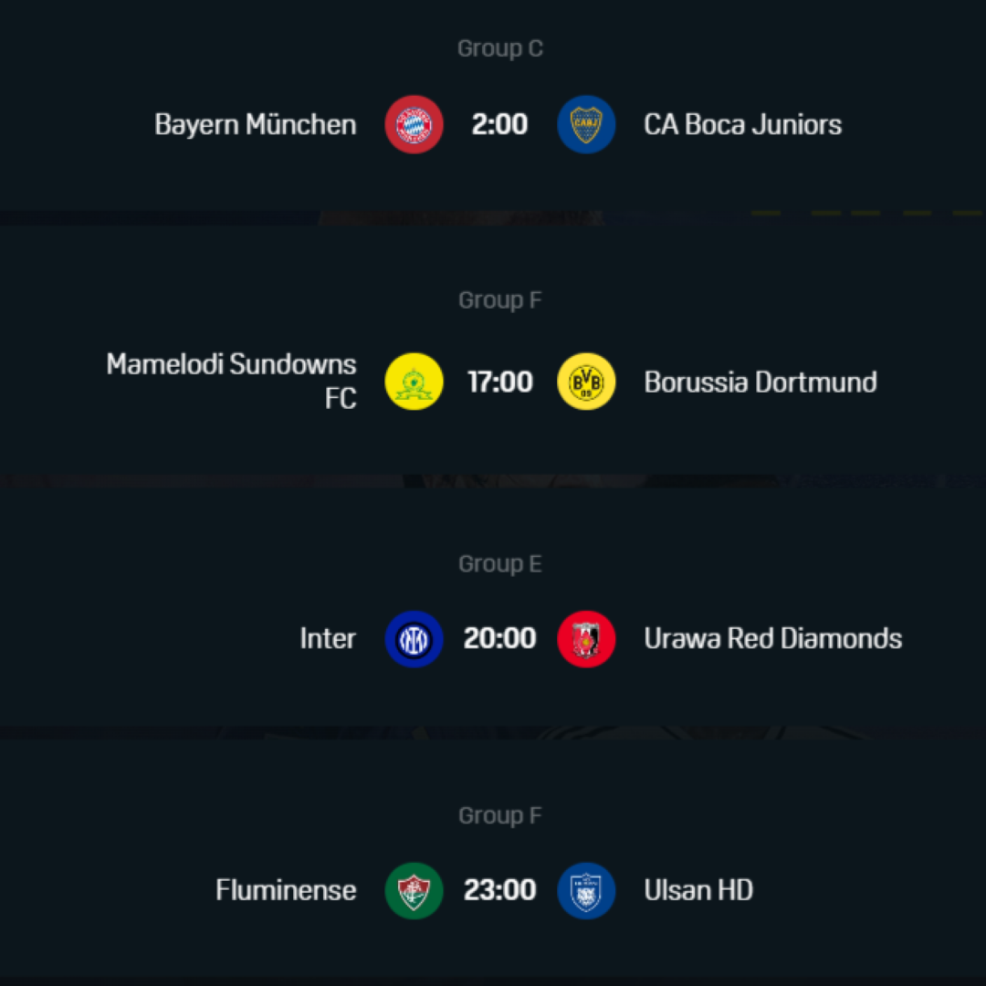Click the 23:00 match time

(499, 890)
